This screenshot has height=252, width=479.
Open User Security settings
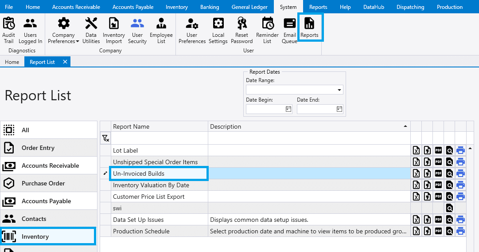[137, 31]
